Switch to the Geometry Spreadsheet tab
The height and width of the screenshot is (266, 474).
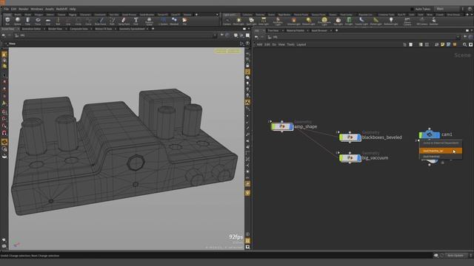click(x=132, y=29)
